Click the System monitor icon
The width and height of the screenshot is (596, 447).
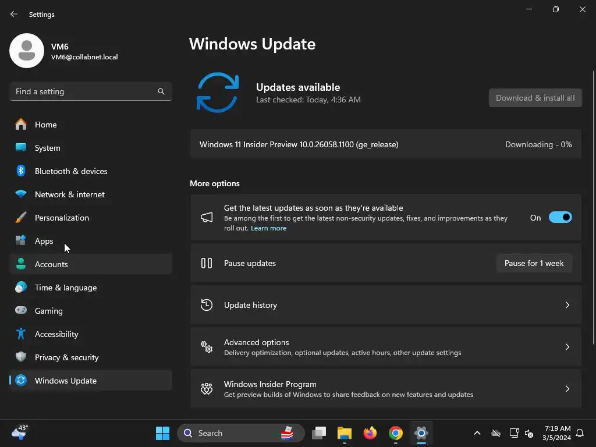coord(21,147)
